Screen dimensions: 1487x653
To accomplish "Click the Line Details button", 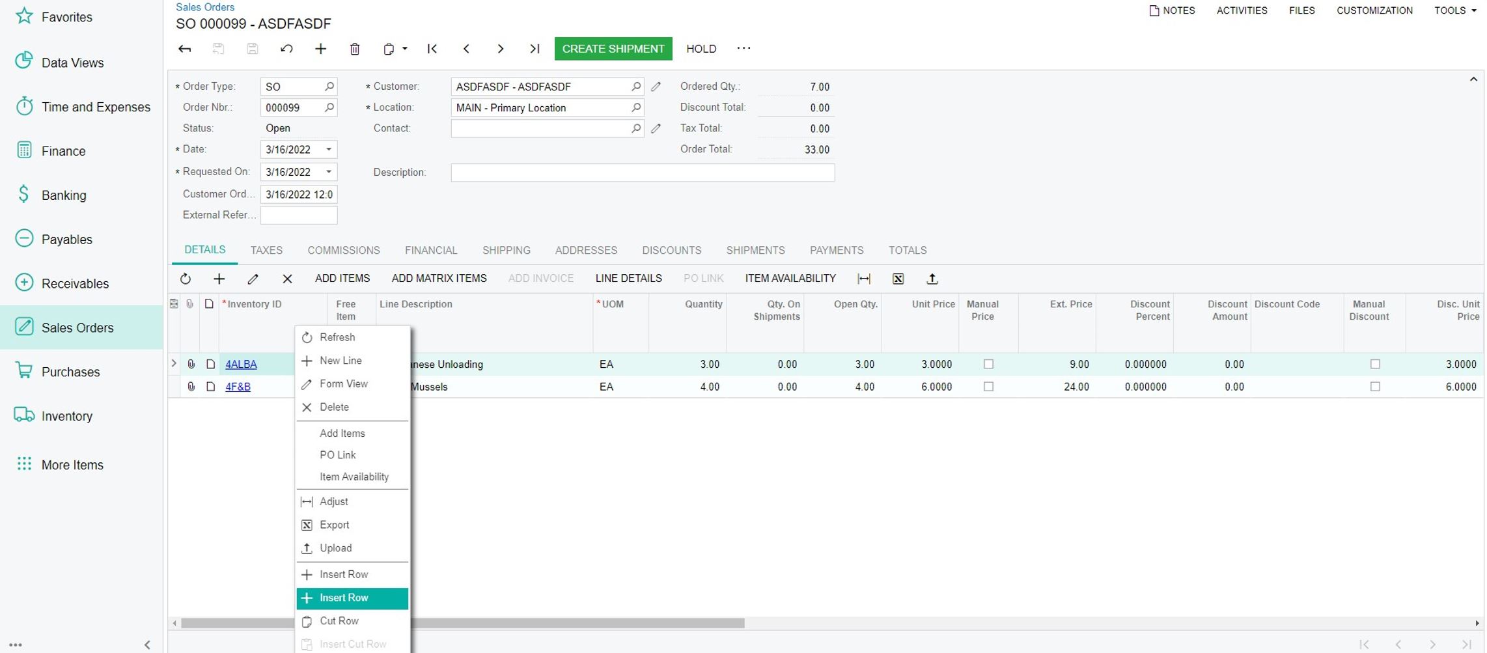I will point(629,279).
